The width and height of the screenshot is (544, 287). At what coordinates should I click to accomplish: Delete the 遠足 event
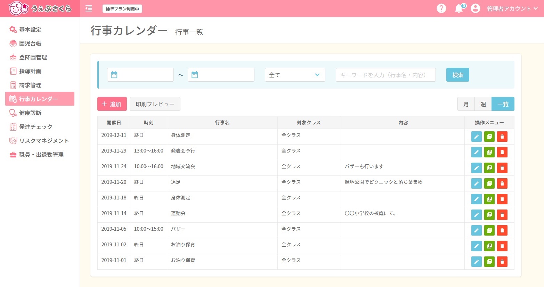click(502, 183)
